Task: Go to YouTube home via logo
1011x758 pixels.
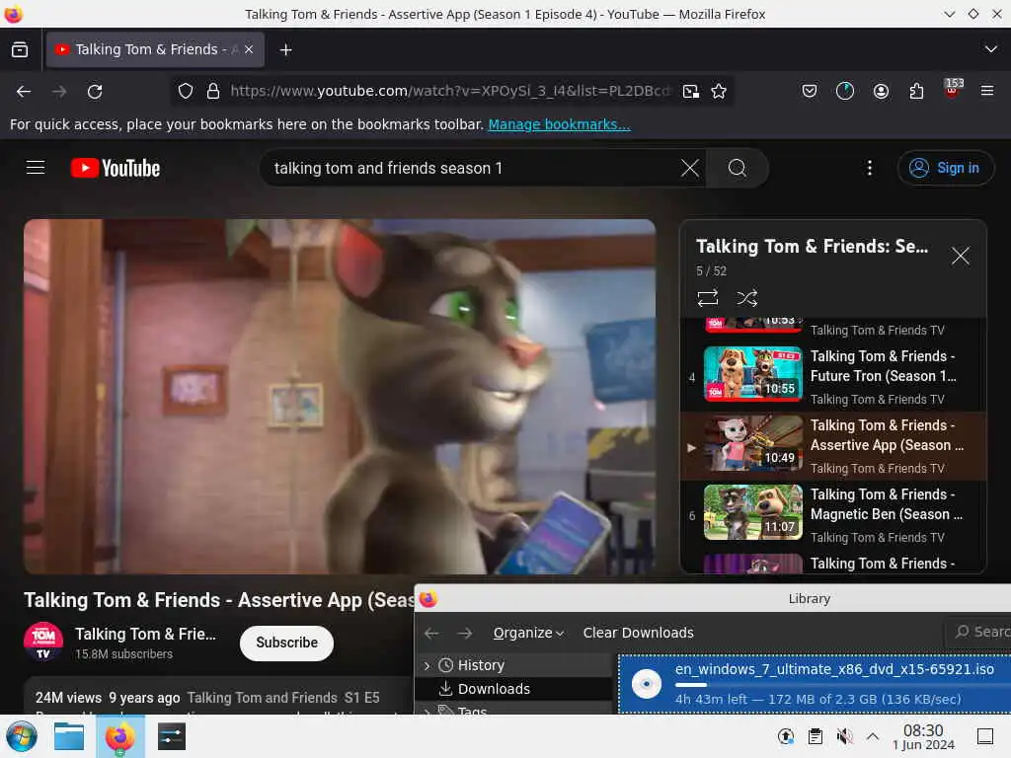Action: point(116,168)
